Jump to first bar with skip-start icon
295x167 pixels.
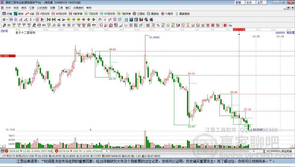click(49, 20)
